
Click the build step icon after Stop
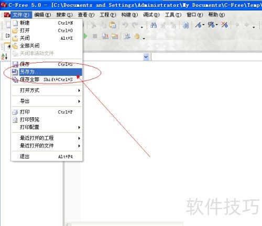coord(105,36)
